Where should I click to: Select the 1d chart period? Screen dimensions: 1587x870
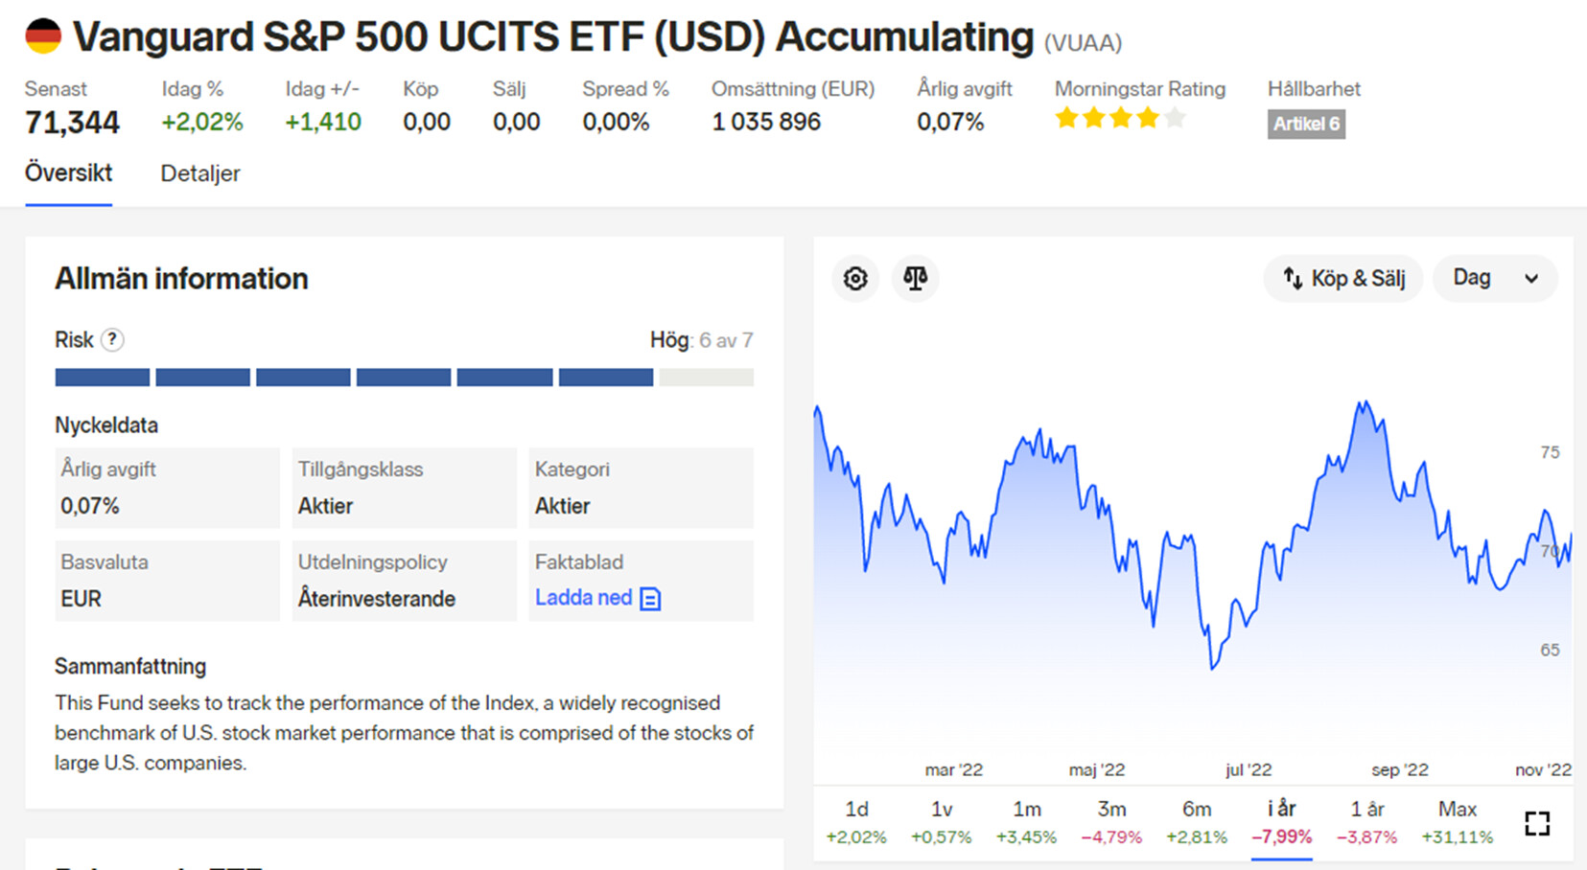(x=856, y=821)
